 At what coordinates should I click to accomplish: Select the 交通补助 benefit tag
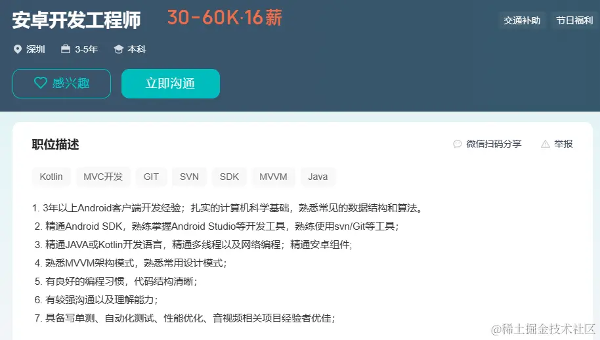522,20
